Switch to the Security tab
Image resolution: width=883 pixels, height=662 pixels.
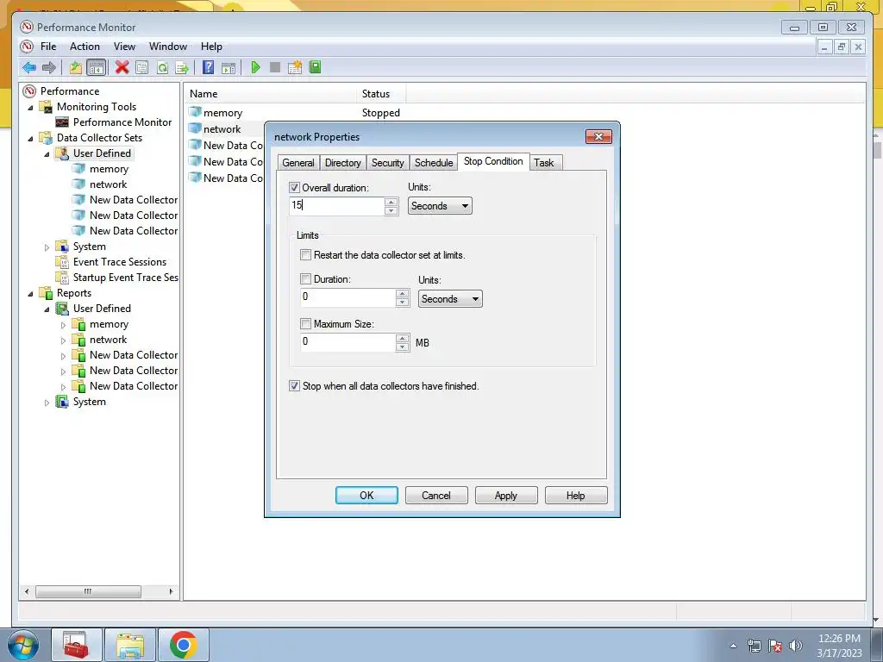[x=387, y=163]
